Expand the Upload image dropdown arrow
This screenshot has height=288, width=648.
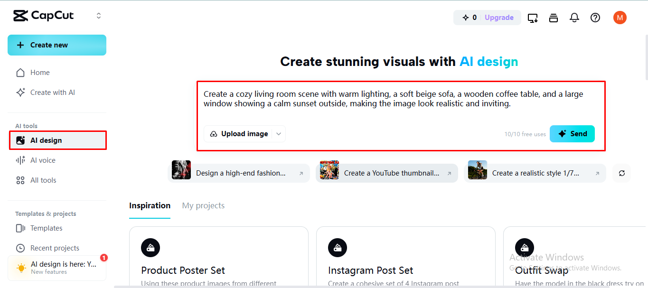click(279, 134)
